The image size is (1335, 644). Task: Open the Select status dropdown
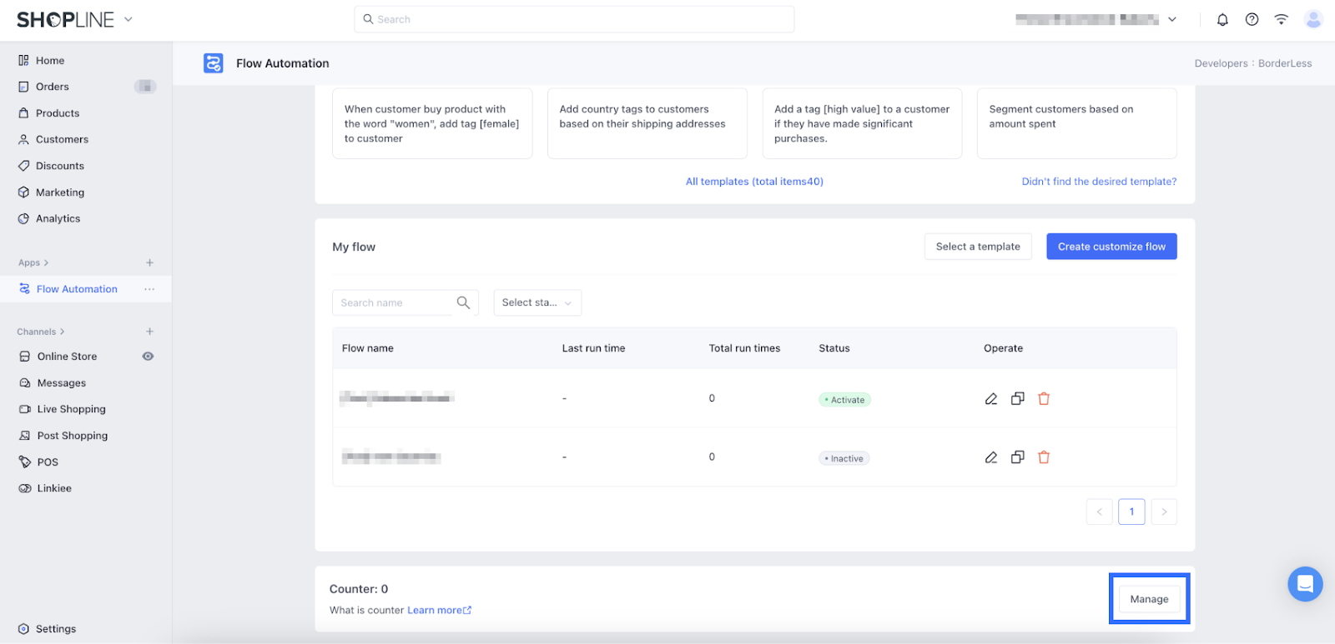[537, 302]
